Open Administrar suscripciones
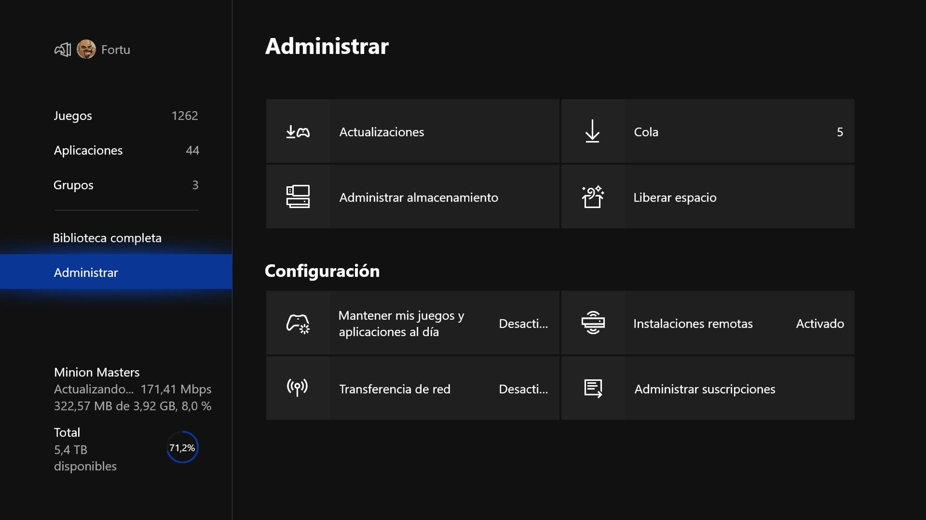Viewport: 926px width, 520px height. point(704,389)
